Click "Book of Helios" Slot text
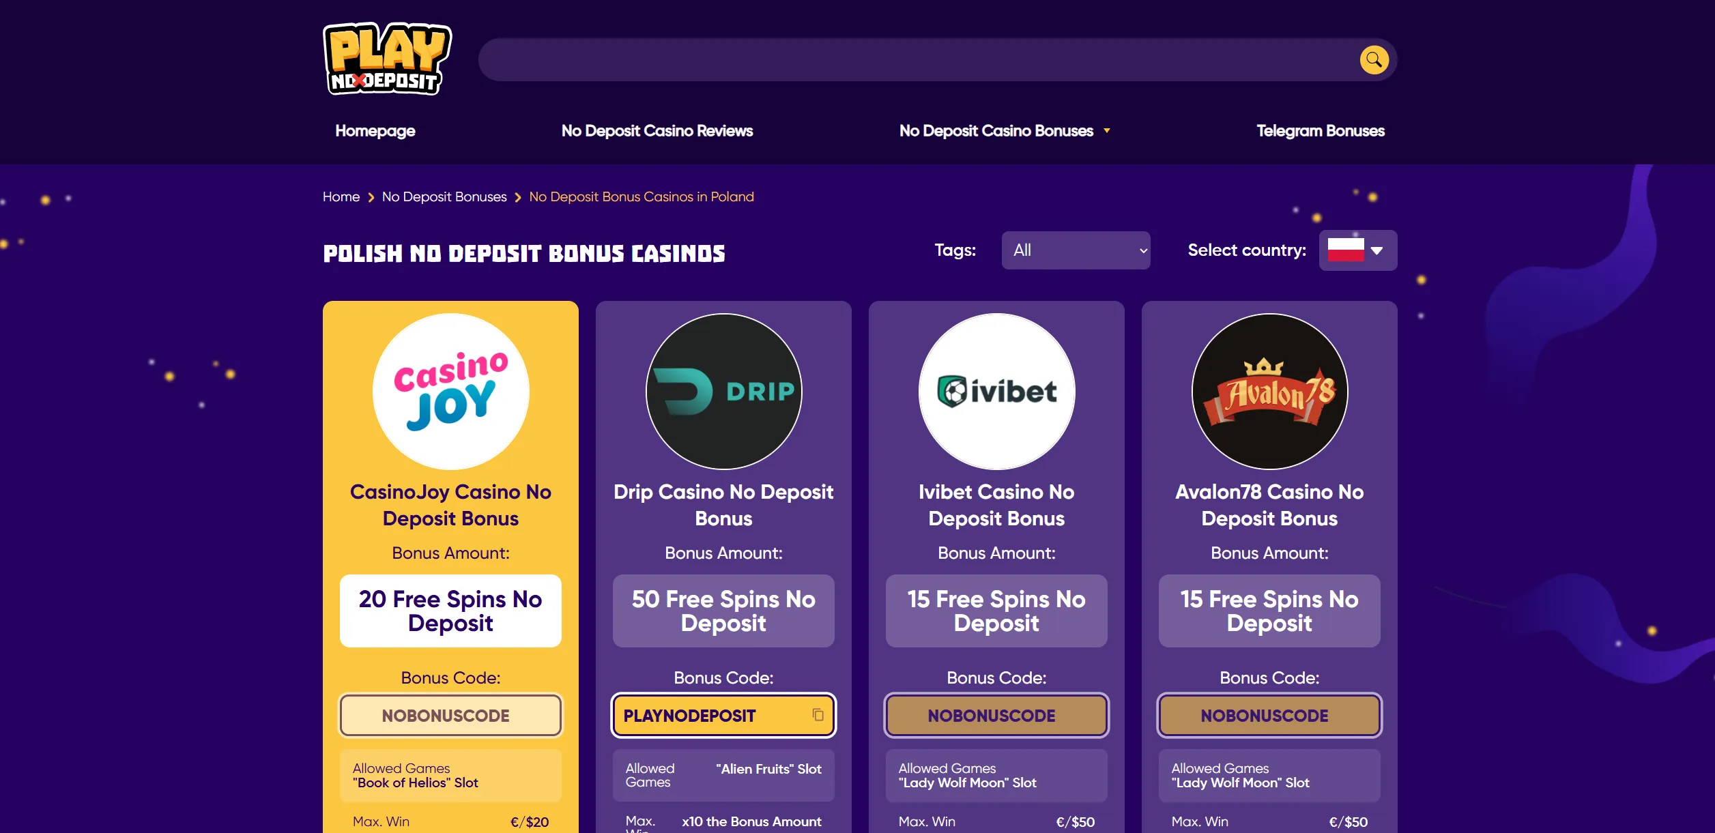 [x=416, y=783]
